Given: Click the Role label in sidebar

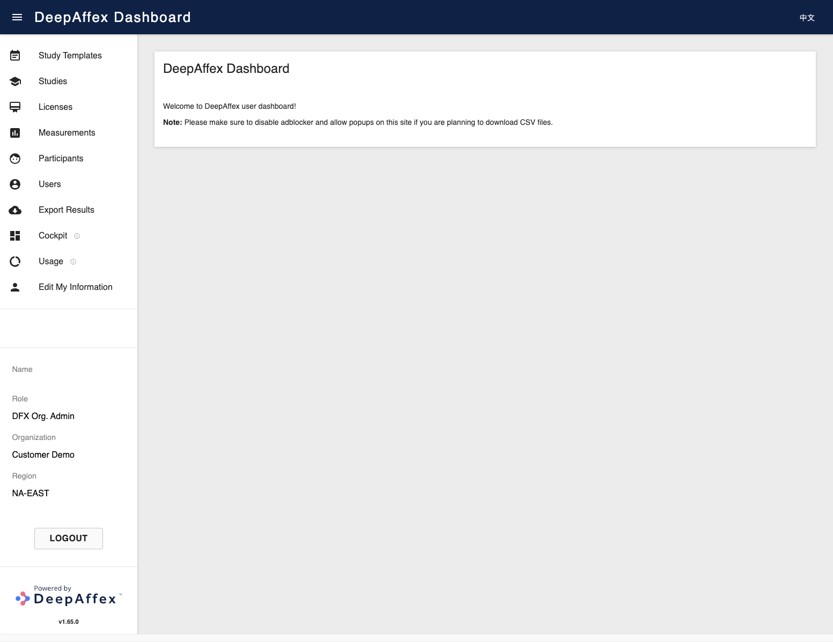Looking at the screenshot, I should click(x=20, y=399).
